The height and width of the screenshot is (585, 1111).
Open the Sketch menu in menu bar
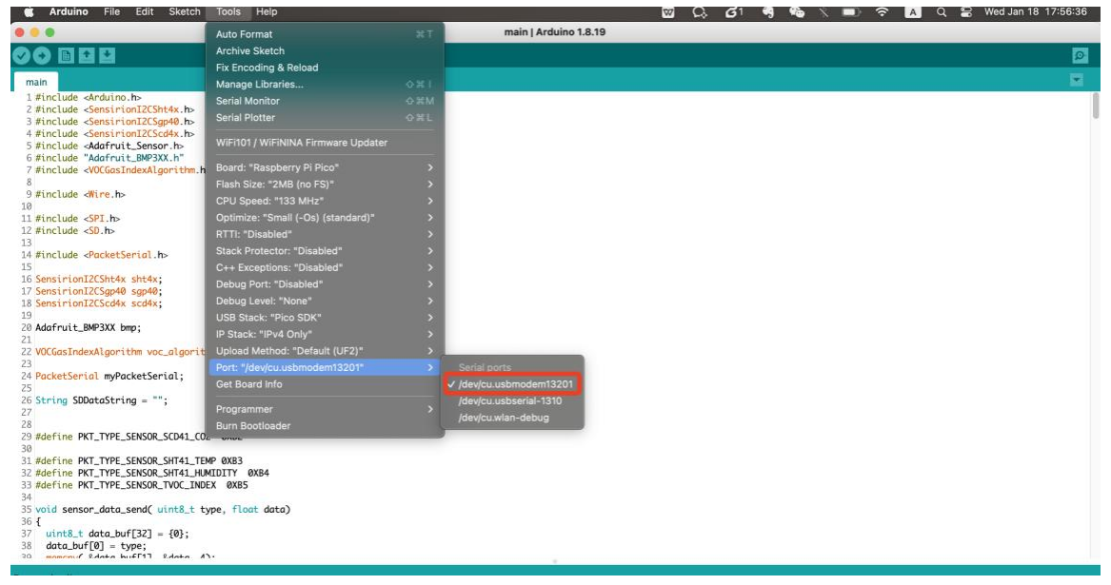pyautogui.click(x=183, y=11)
